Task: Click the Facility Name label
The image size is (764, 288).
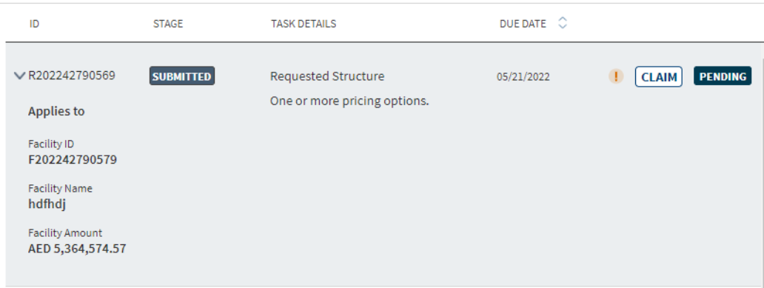Action: tap(60, 189)
